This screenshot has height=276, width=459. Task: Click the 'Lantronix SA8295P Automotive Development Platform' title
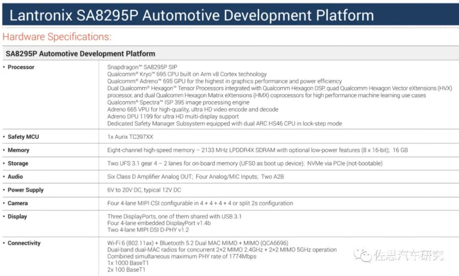[192, 15]
